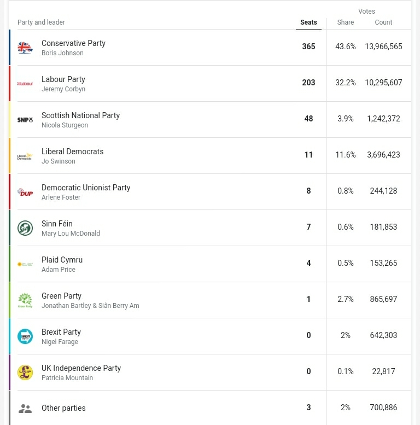Select the Share column header
The height and width of the screenshot is (425, 420).
[345, 22]
